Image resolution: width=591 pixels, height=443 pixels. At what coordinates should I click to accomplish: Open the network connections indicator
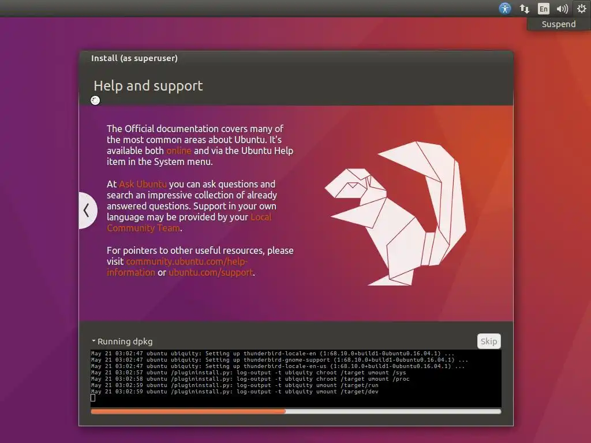pyautogui.click(x=524, y=9)
